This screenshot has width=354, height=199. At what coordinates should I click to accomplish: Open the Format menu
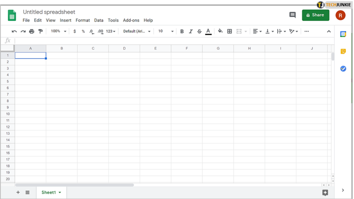pyautogui.click(x=83, y=20)
